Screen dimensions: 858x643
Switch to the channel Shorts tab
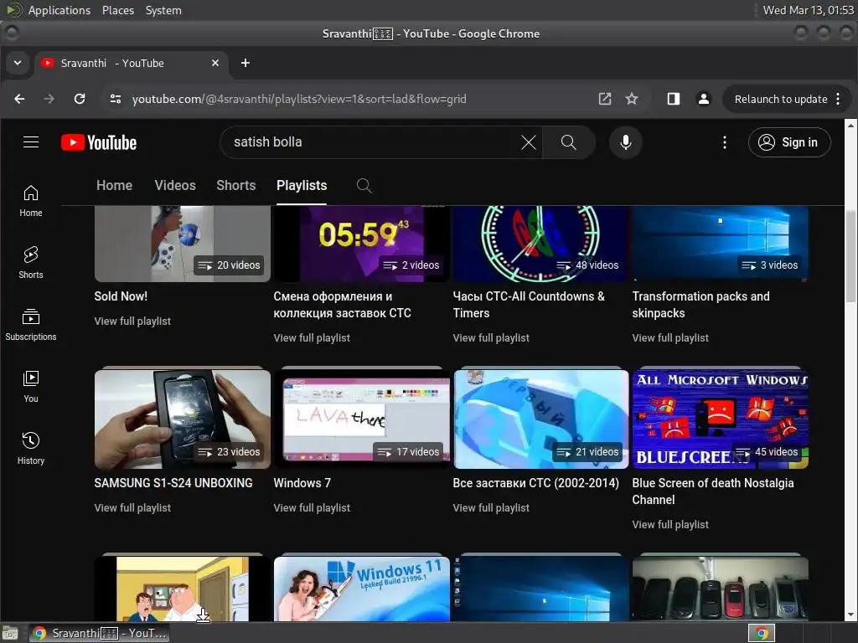(x=235, y=185)
